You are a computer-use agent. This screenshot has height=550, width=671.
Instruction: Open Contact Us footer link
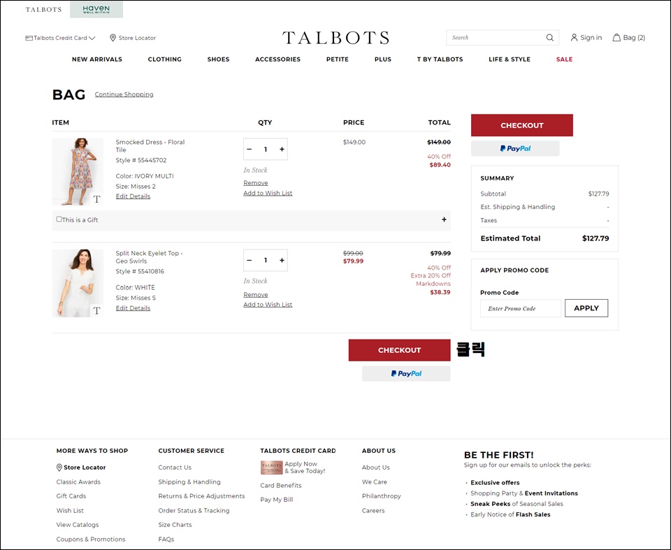click(x=175, y=468)
